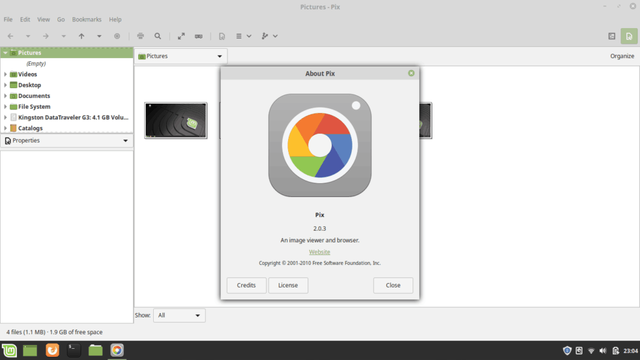Enter fullscreen using the expand arrows icon
Image resolution: width=640 pixels, height=360 pixels.
point(181,36)
